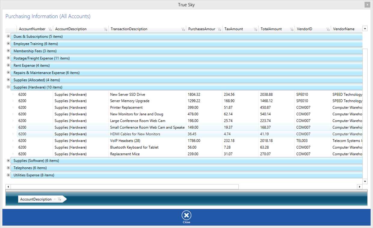Expand the Dues & Subscriptions group

tap(8, 36)
